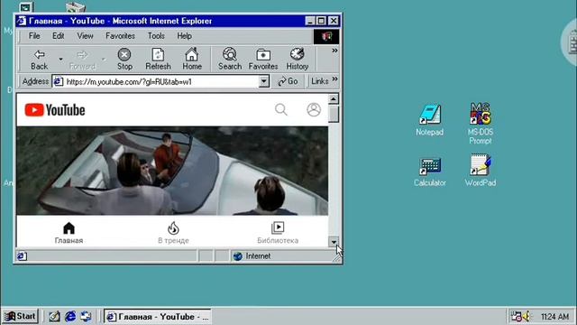Click the Go button
Image resolution: width=577 pixels, height=325 pixels.
pyautogui.click(x=288, y=81)
